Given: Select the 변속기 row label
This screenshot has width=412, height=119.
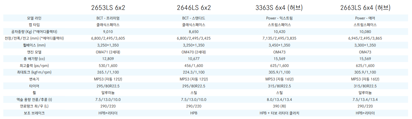Looking at the screenshot, I should coord(34,79).
